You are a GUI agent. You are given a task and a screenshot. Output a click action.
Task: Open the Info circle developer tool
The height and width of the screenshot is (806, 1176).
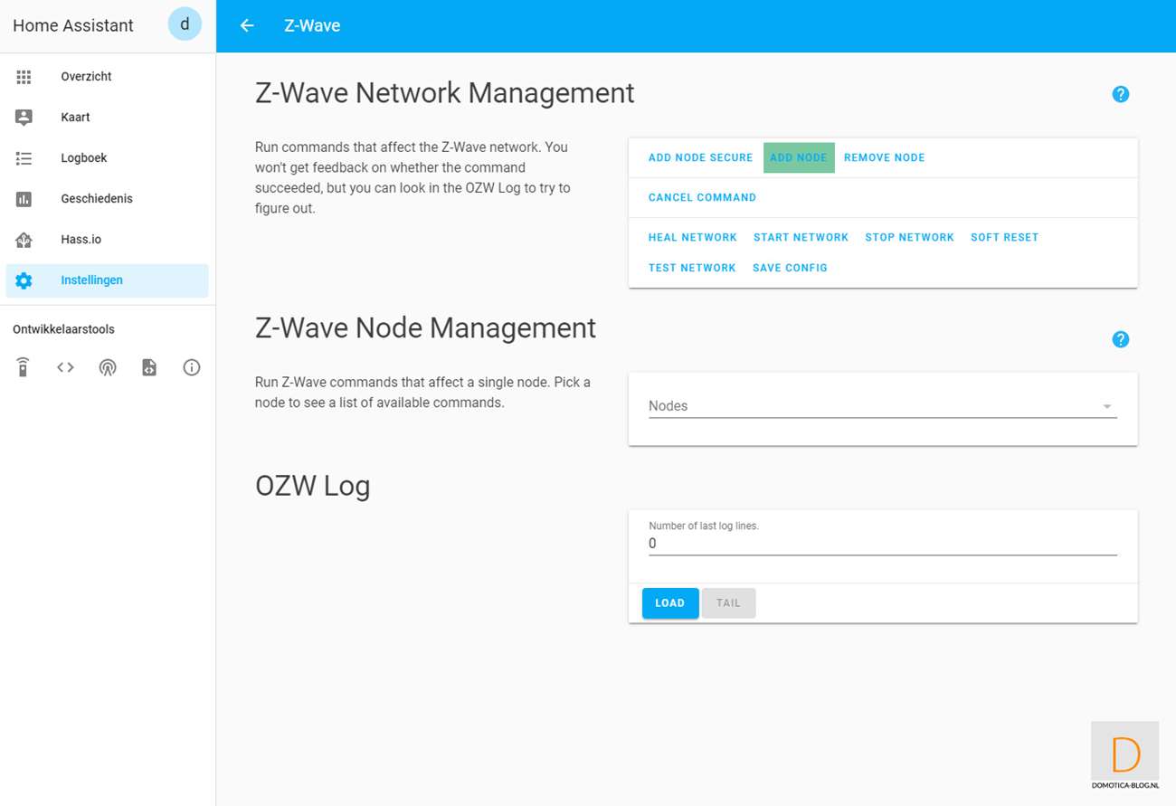coord(192,367)
